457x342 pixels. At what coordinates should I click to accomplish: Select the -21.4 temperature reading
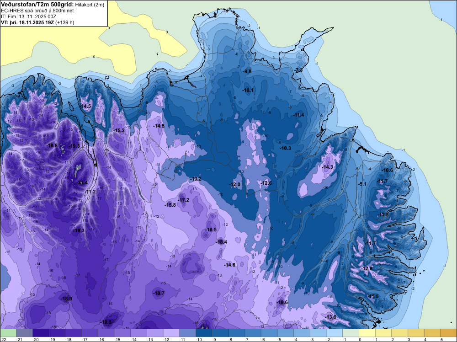(82, 183)
